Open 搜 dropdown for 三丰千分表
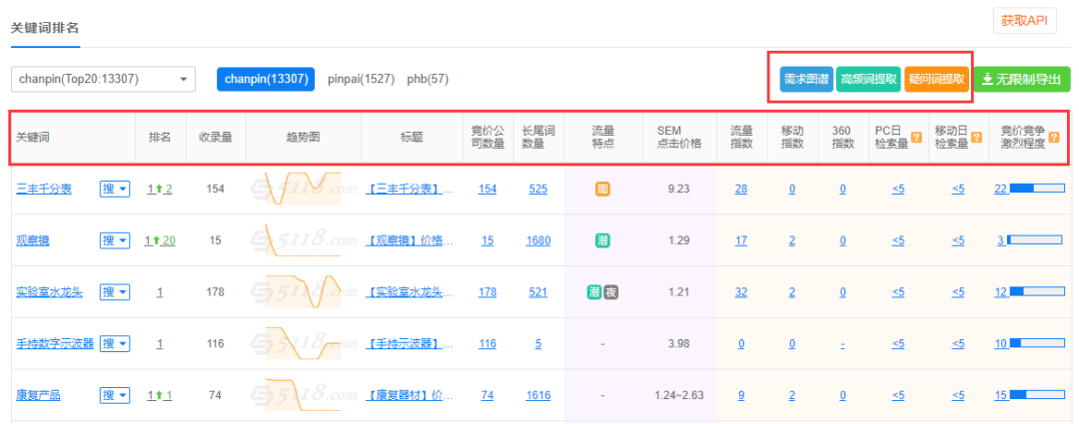Image resolution: width=1079 pixels, height=424 pixels. [x=115, y=189]
